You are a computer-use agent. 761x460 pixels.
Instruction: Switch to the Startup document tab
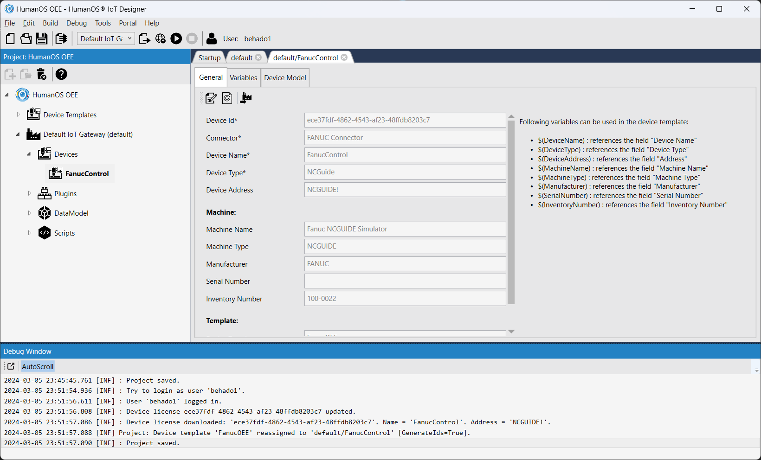(x=209, y=57)
